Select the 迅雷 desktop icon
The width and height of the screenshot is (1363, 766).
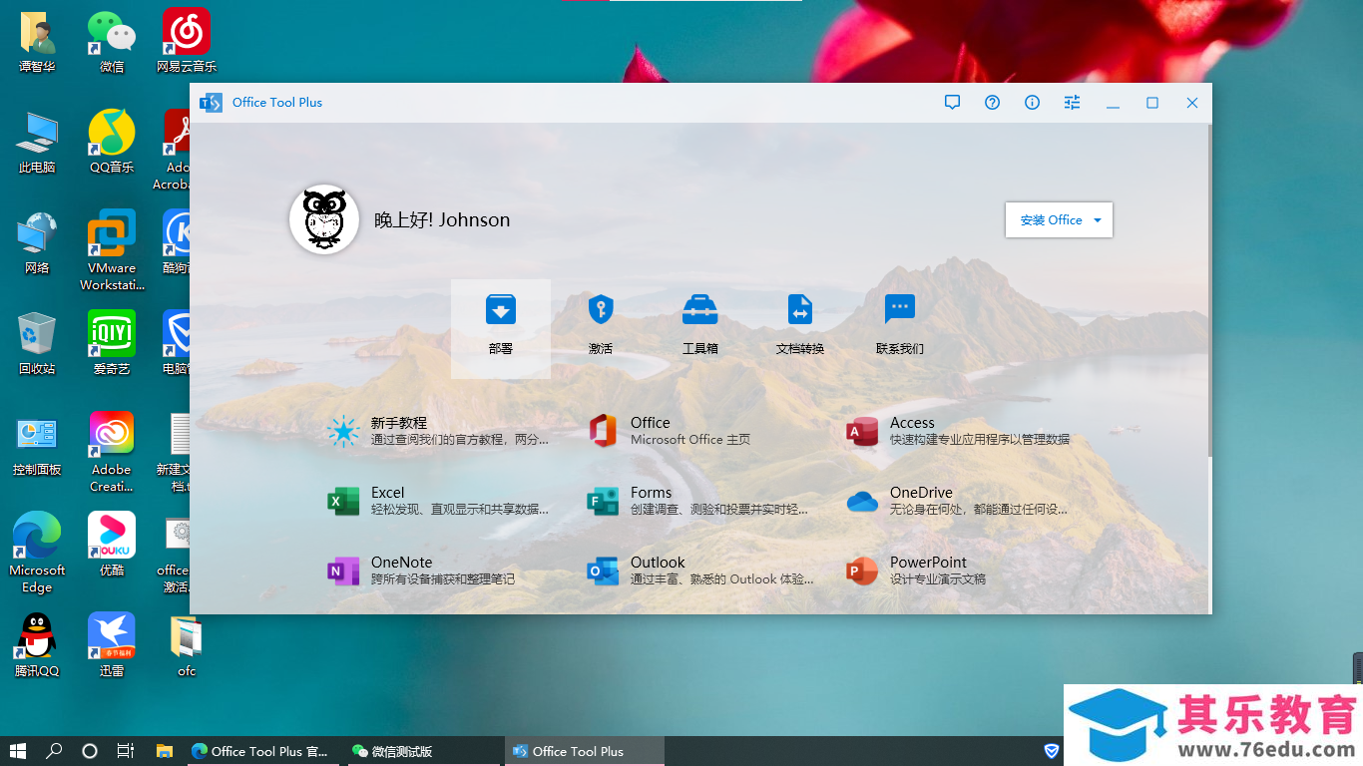tap(112, 645)
